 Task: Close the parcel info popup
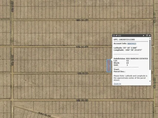(150, 36)
